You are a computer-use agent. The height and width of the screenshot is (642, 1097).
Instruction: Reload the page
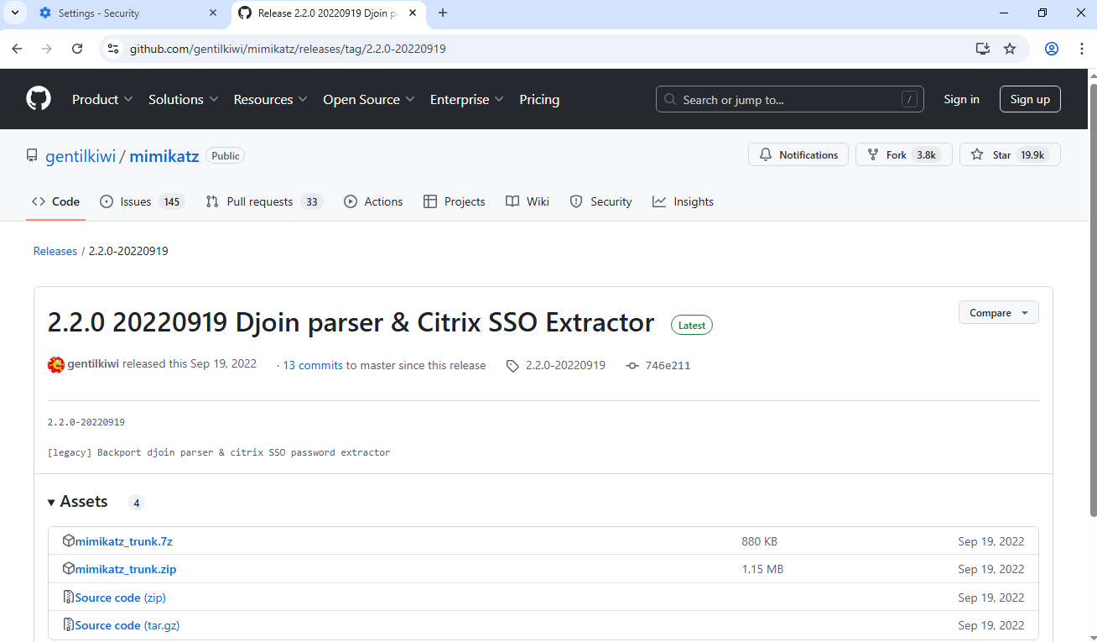pyautogui.click(x=77, y=49)
